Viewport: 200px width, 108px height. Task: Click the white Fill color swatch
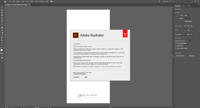[x=2, y=50]
